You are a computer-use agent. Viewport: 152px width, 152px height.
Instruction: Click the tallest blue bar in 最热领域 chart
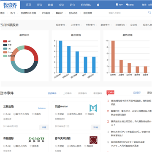click(60, 57)
